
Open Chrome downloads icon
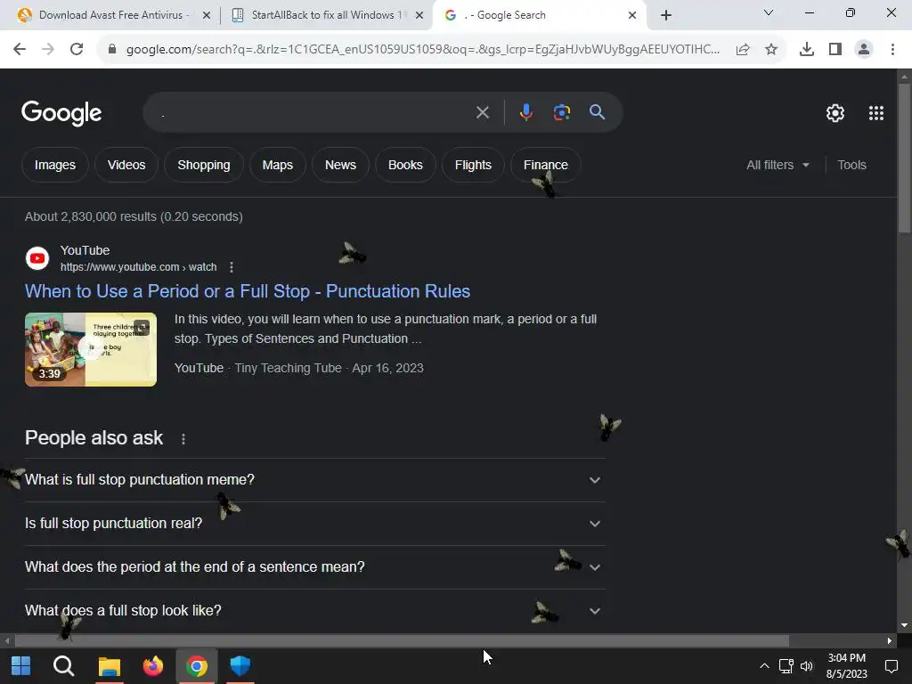tap(806, 50)
